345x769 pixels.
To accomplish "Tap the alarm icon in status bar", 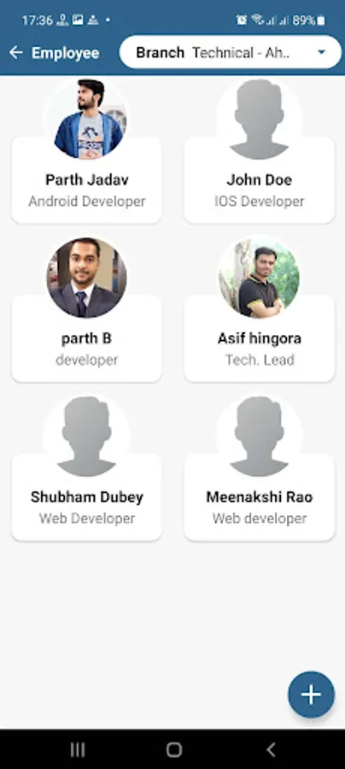I will (241, 21).
